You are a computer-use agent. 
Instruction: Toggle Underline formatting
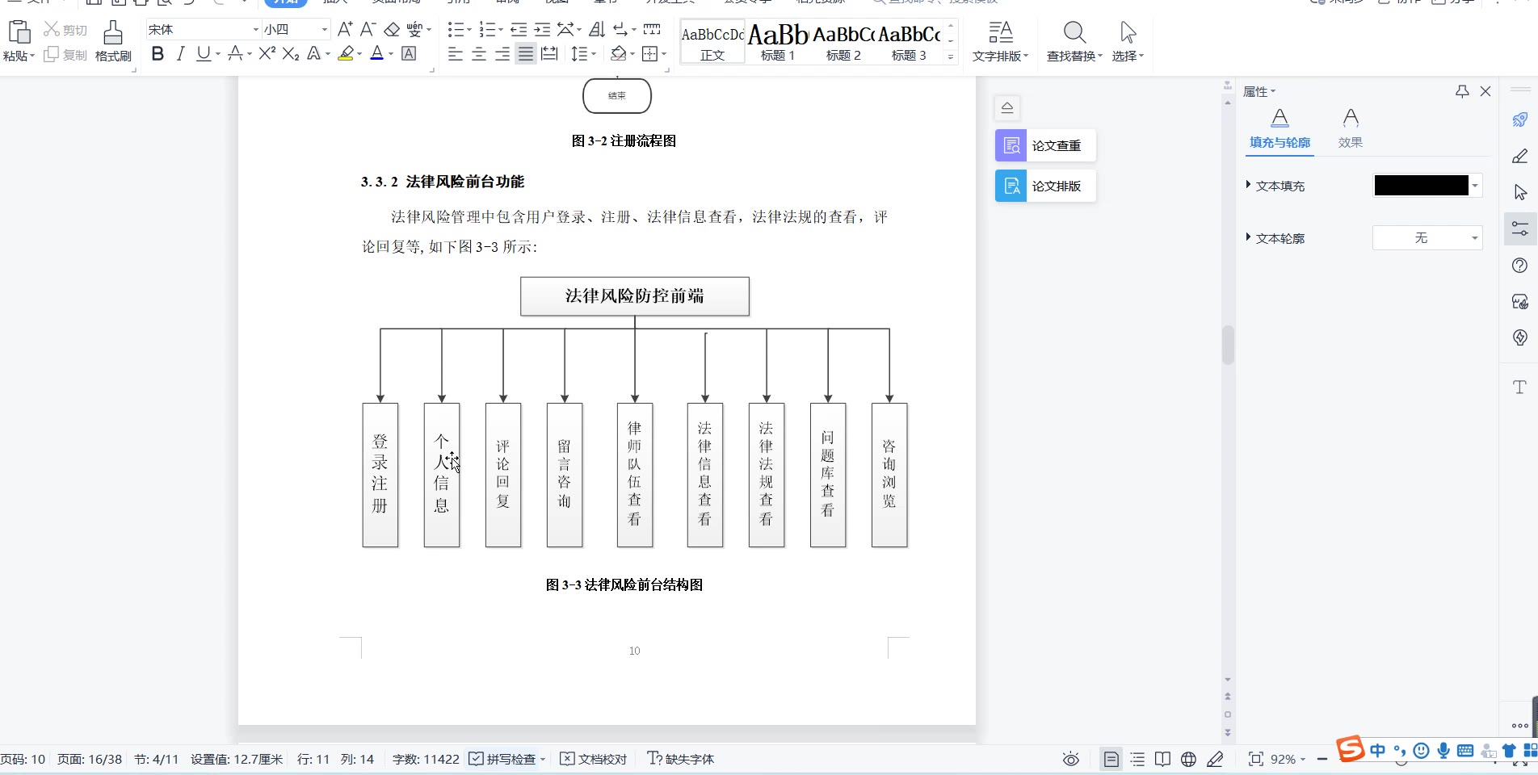(x=203, y=53)
